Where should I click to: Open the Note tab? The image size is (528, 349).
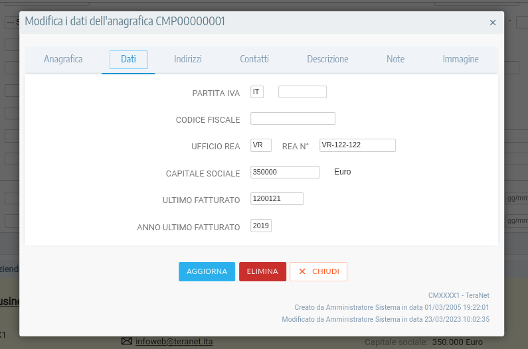[x=395, y=59]
